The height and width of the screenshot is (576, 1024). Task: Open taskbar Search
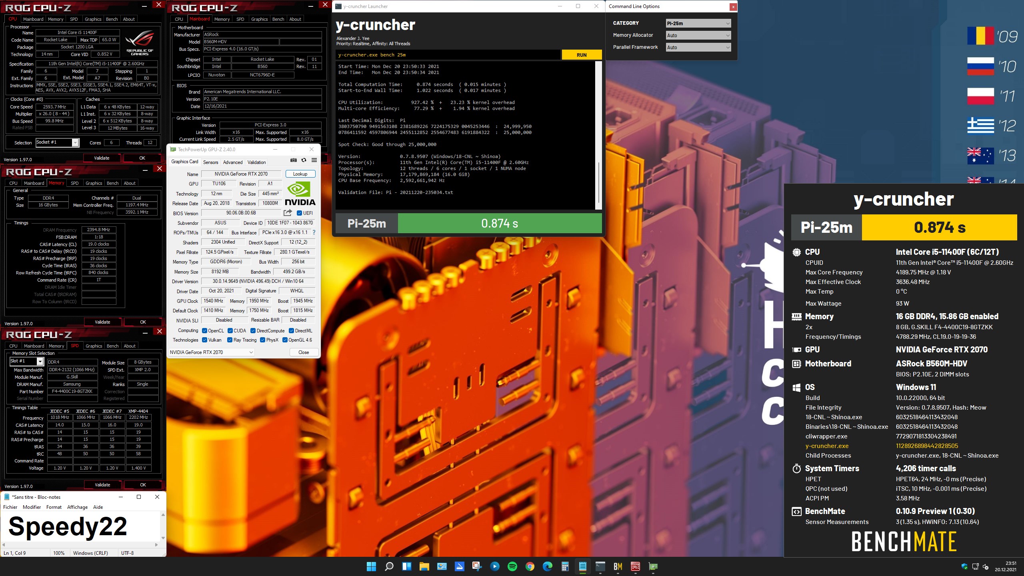[389, 566]
